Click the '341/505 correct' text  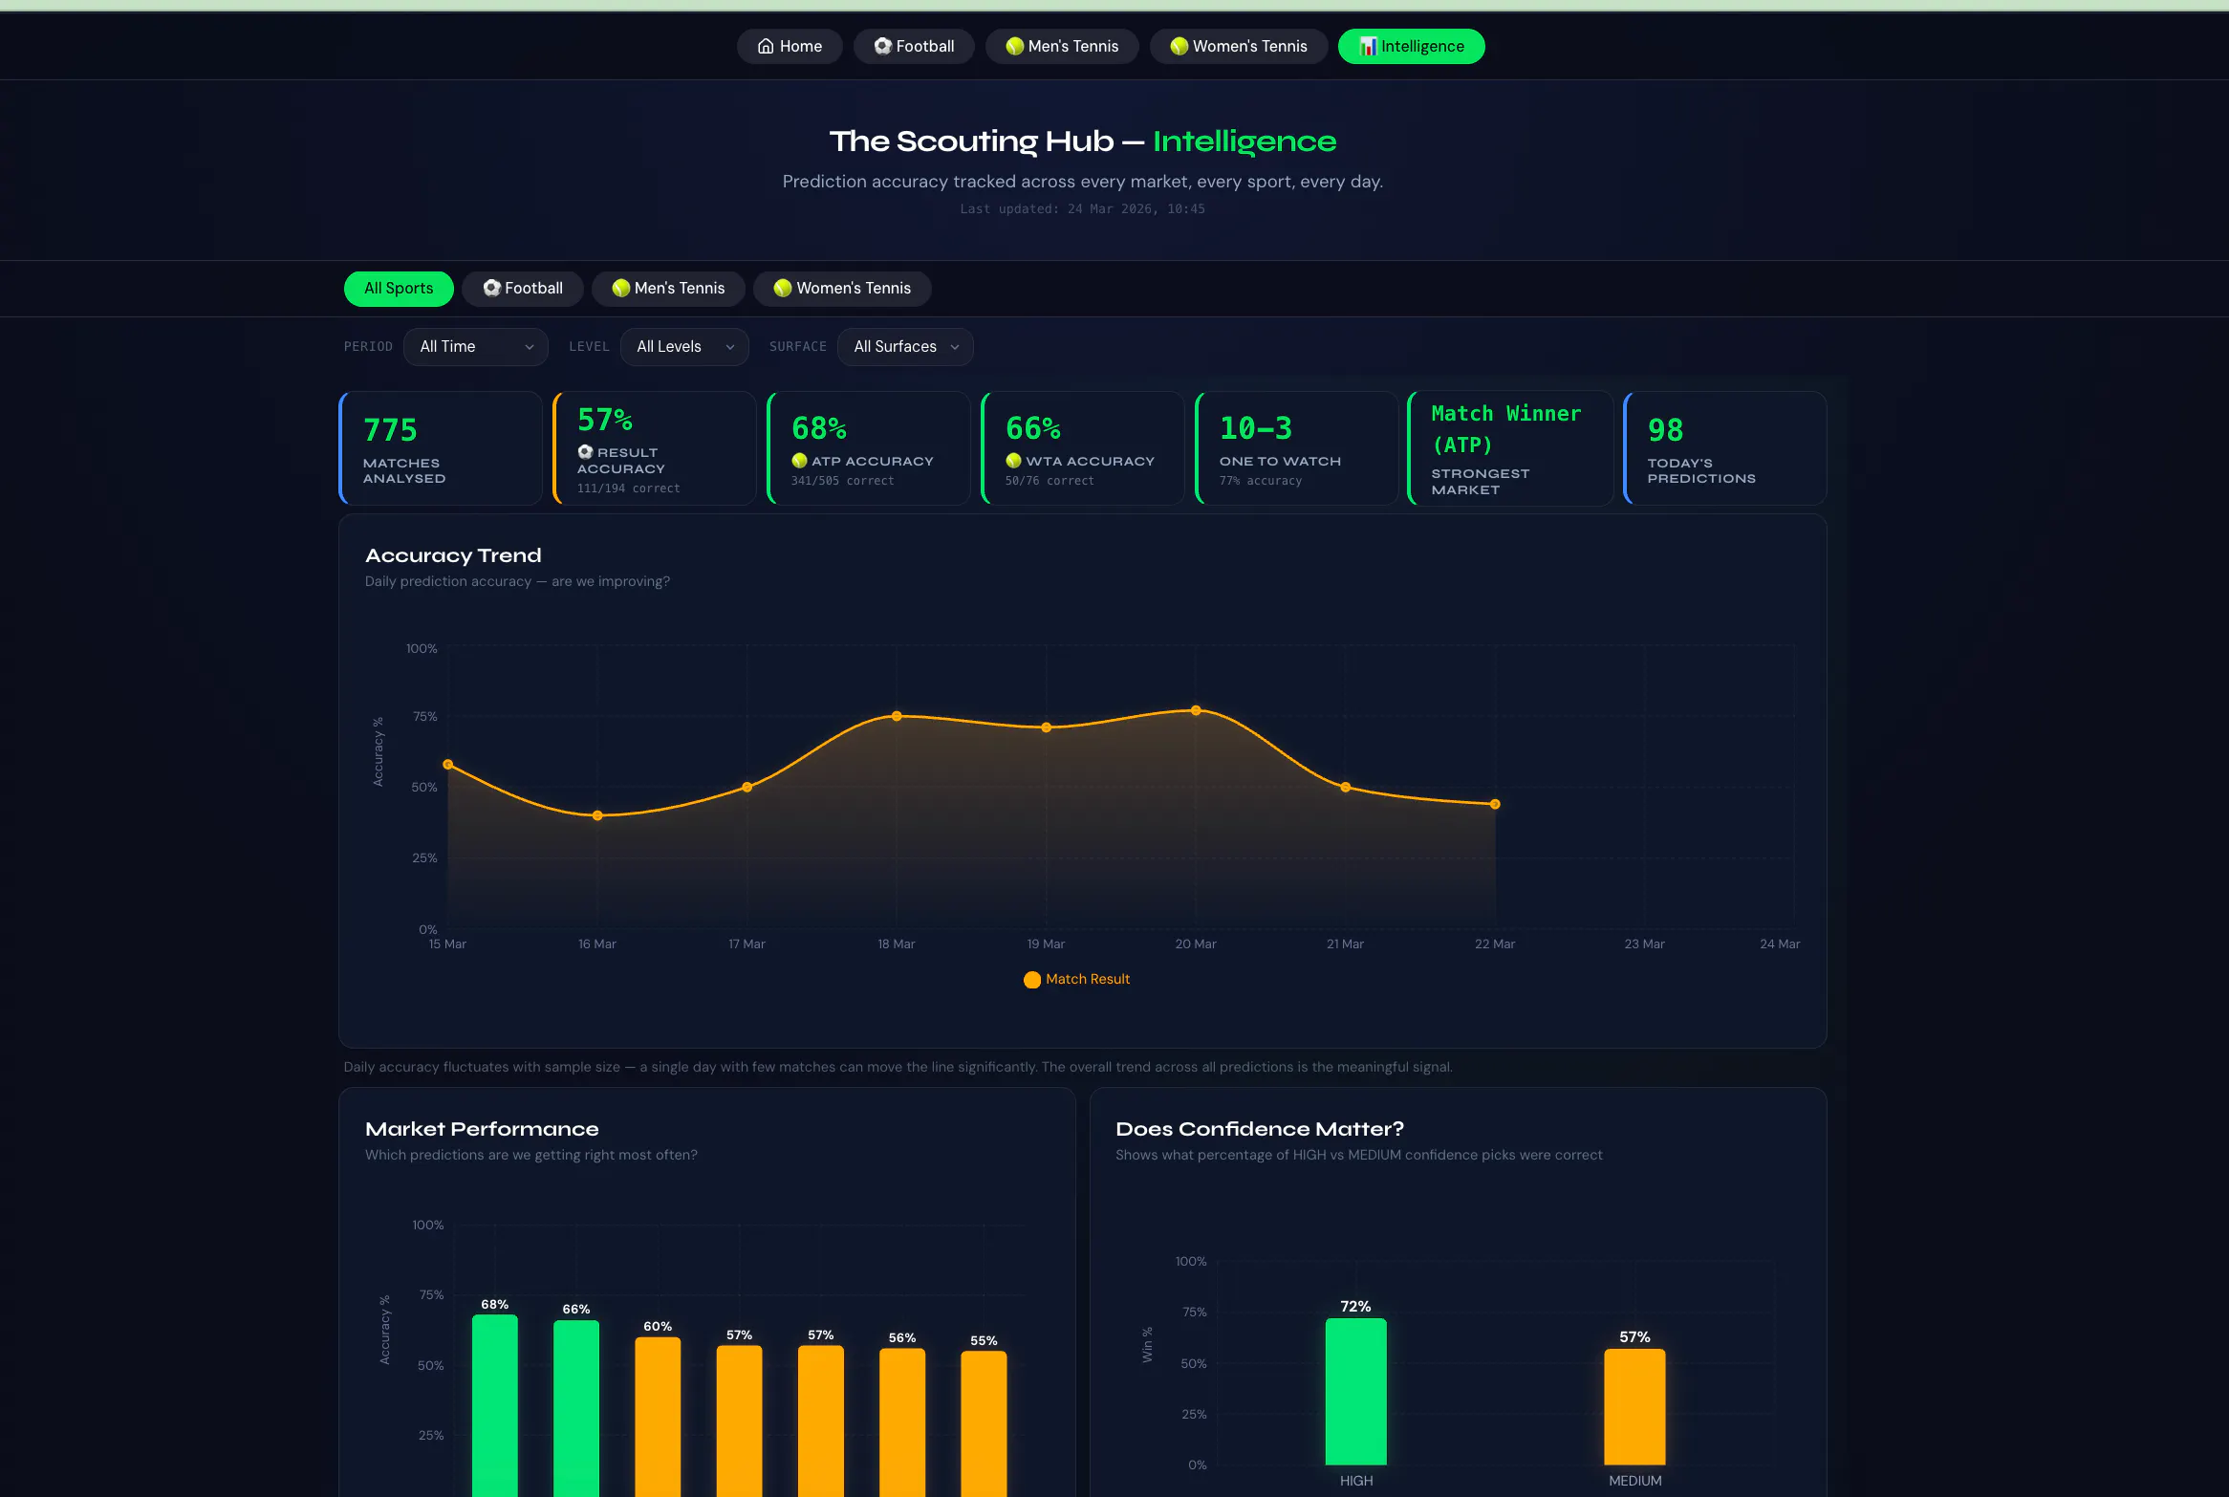(x=843, y=481)
